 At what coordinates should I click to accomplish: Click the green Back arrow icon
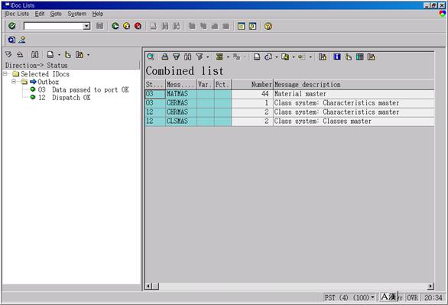point(115,26)
